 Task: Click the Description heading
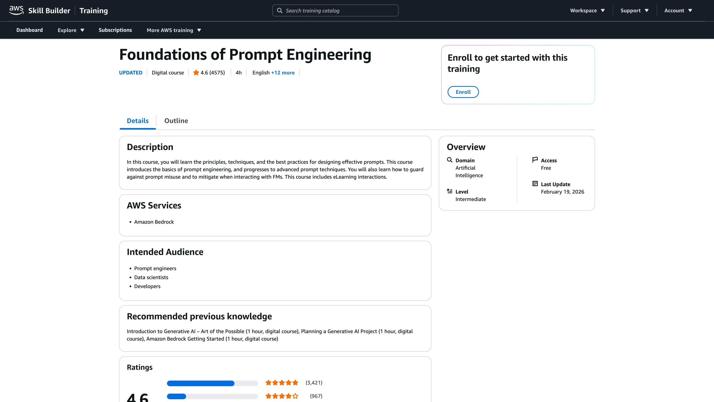[x=150, y=147]
